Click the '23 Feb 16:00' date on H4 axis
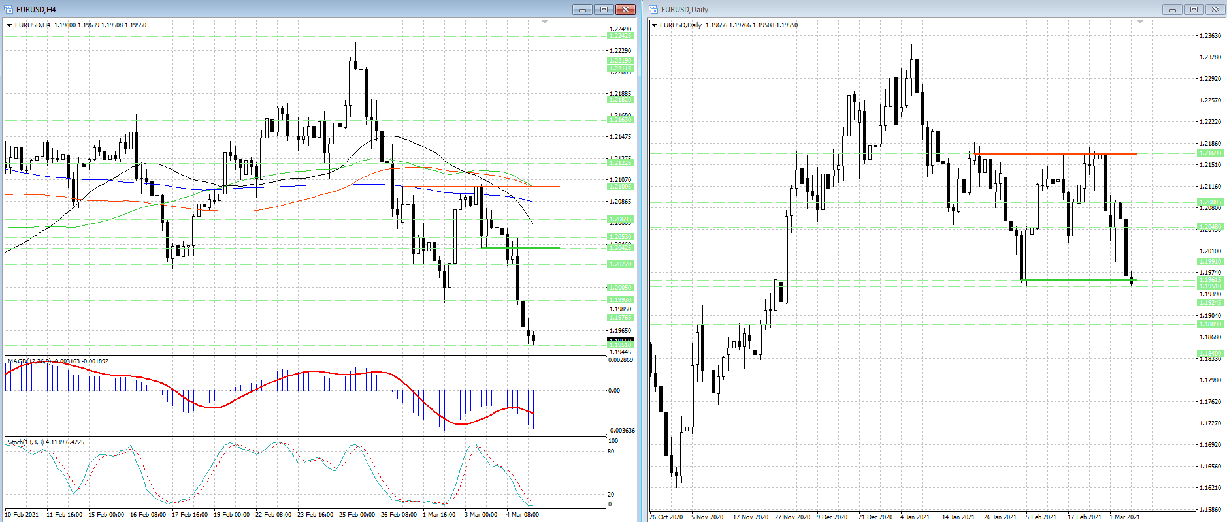This screenshot has height=522, width=1227. point(315,515)
